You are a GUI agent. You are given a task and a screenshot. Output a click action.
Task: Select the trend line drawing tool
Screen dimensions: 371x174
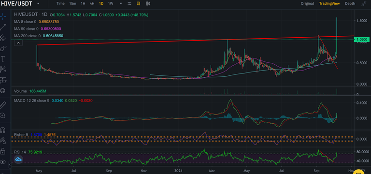[3, 27]
